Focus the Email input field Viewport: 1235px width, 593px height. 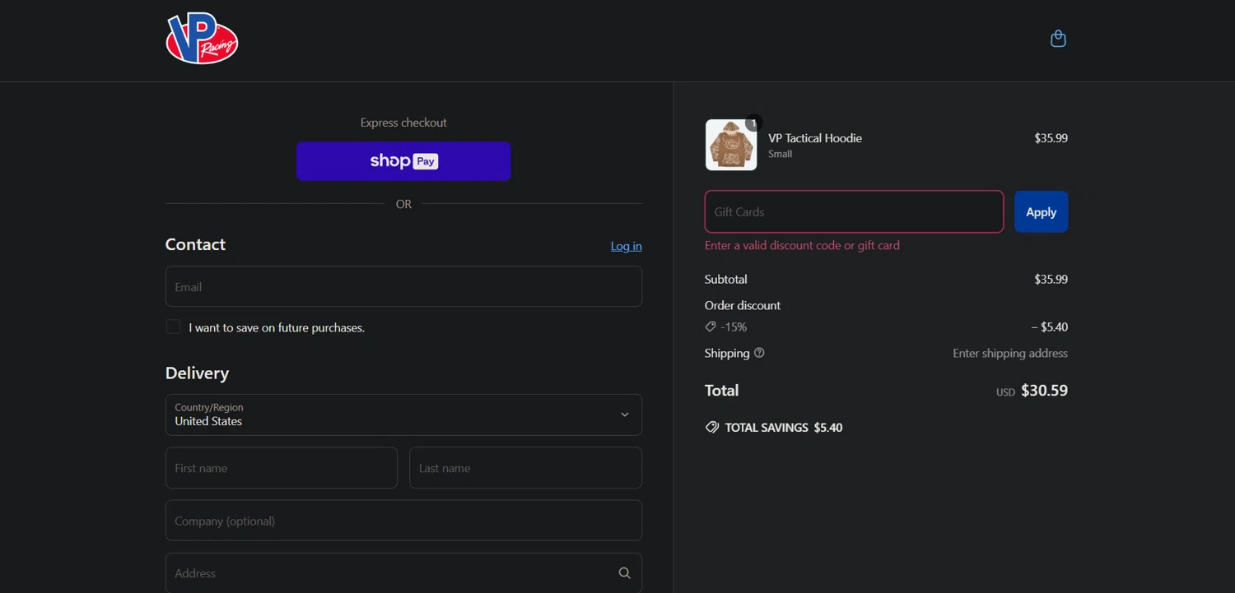[x=403, y=286]
